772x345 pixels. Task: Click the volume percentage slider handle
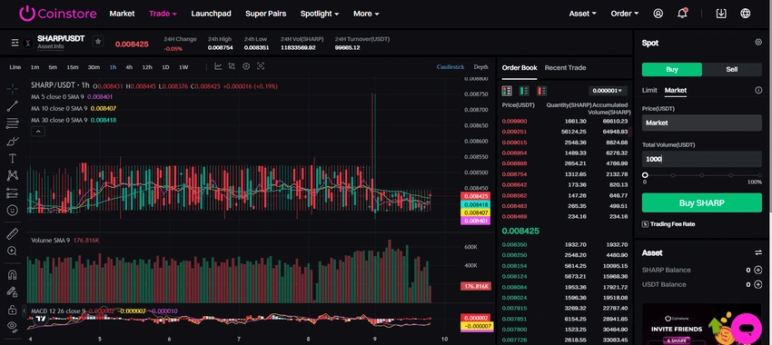point(645,175)
